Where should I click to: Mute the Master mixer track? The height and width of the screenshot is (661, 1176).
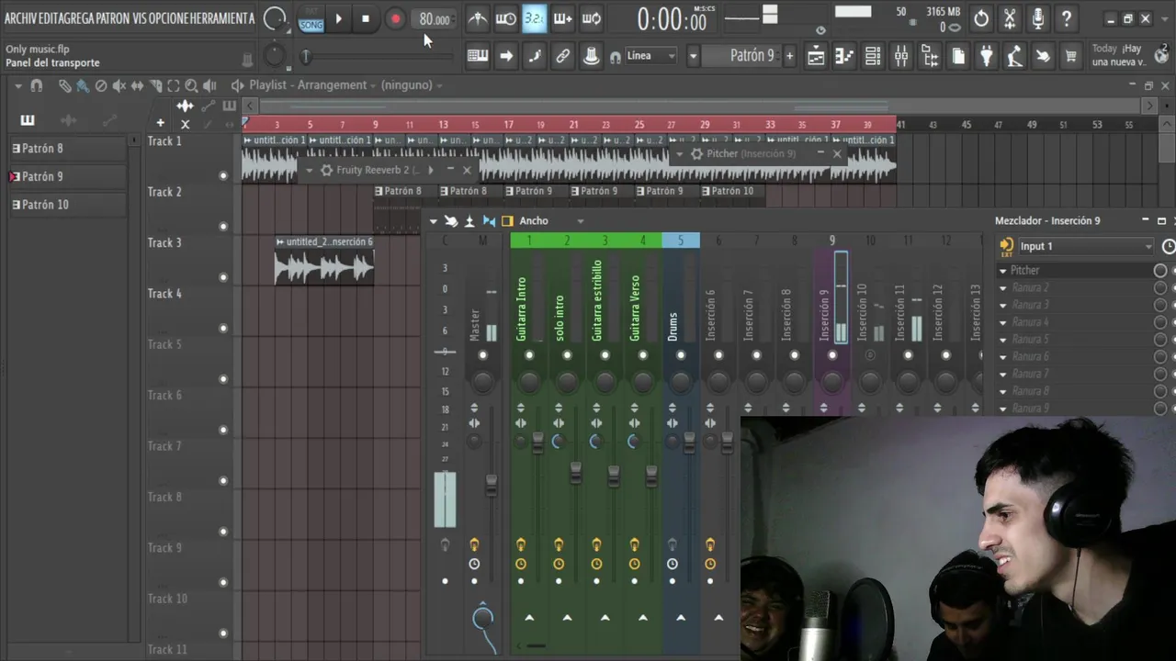(x=482, y=355)
